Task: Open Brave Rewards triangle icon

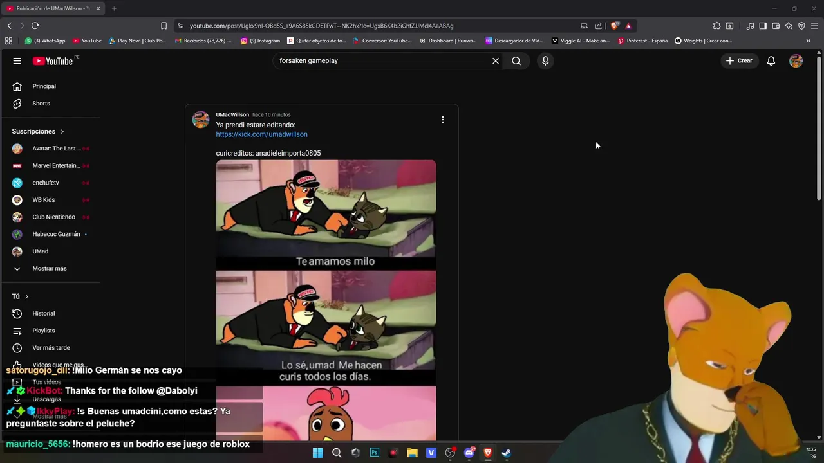Action: click(628, 26)
